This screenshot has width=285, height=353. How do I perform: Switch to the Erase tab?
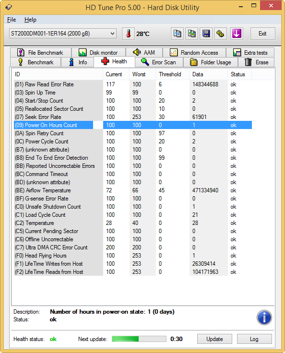click(256, 62)
